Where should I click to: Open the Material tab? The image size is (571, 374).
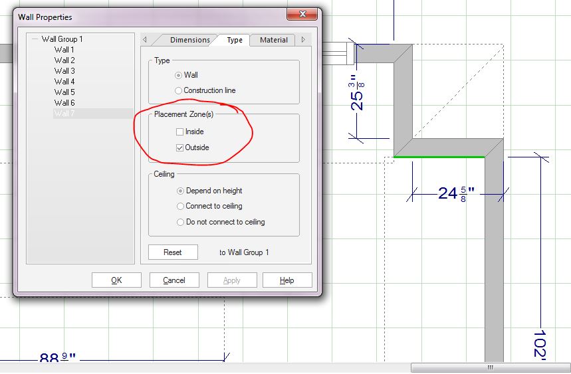pyautogui.click(x=273, y=40)
